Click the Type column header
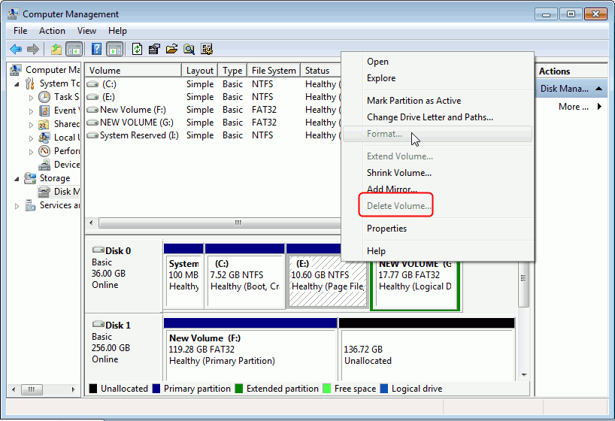Viewport: 615px width, 421px height. click(x=232, y=70)
